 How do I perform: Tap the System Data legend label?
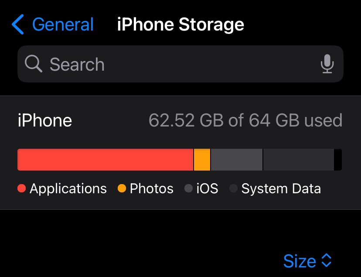(281, 188)
